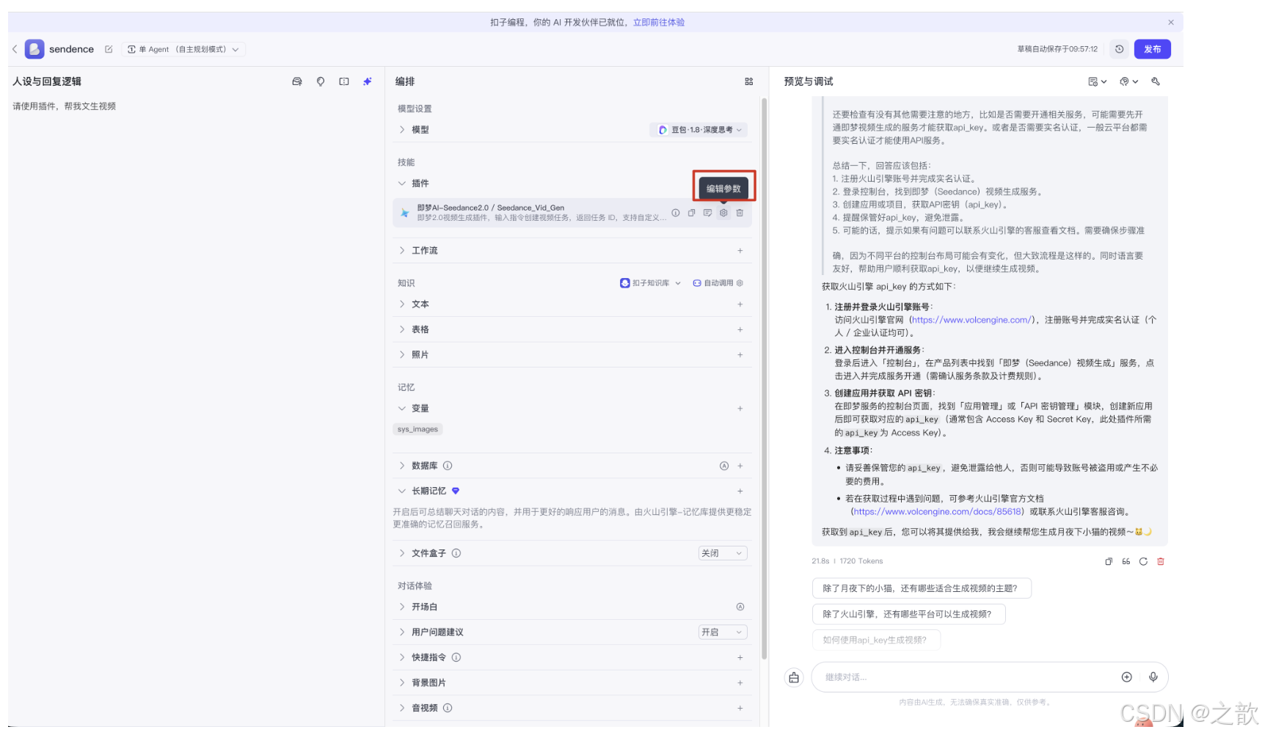Add table knowledge with 表格 plus
Viewport: 1262px width, 735px height.
(740, 330)
